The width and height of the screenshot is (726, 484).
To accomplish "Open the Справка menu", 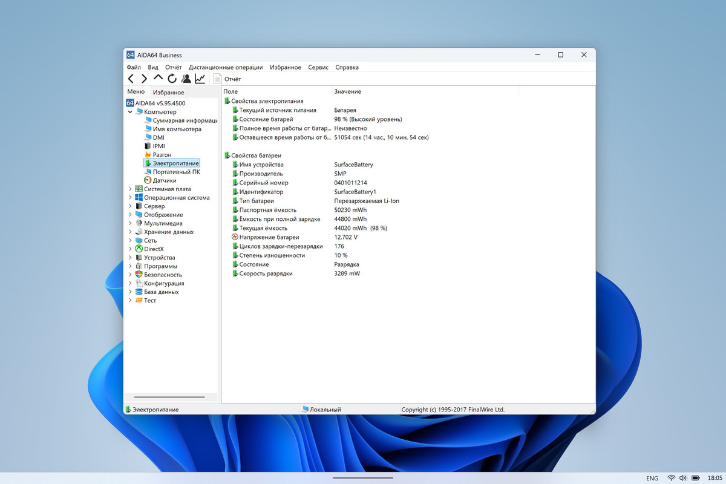I will [x=347, y=67].
